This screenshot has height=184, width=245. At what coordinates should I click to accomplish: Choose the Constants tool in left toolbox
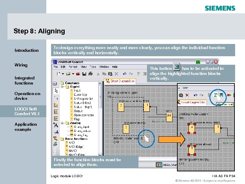click(56, 105)
